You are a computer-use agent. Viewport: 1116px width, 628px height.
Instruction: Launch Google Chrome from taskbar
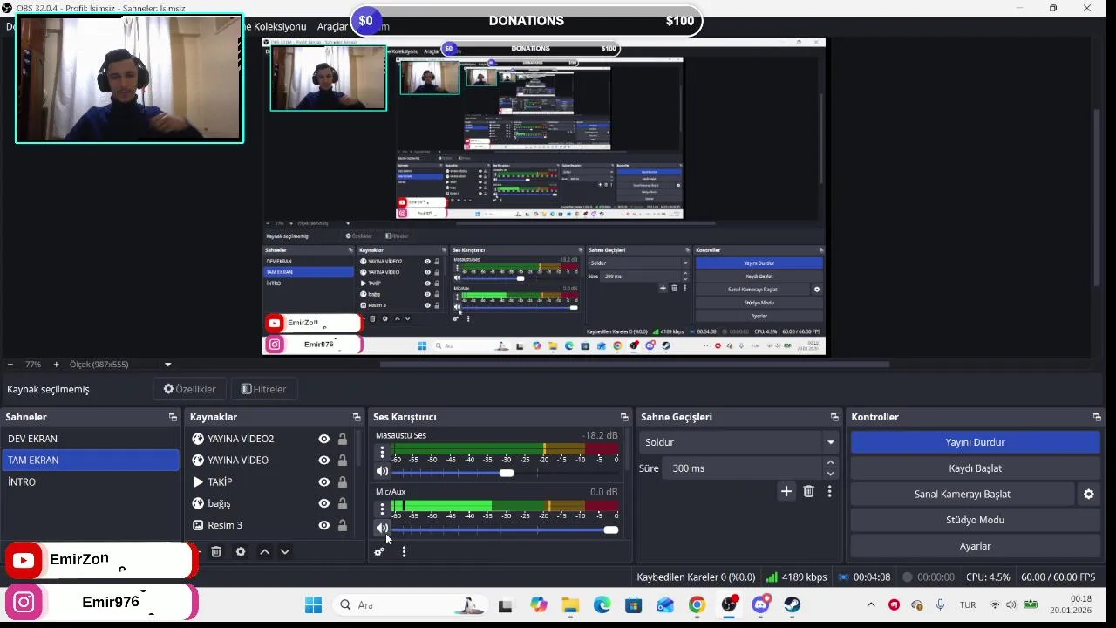click(x=697, y=604)
